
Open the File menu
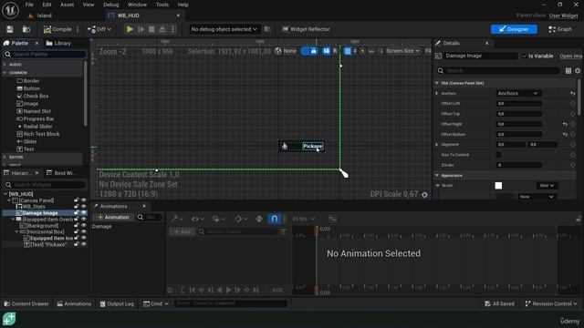(x=29, y=5)
